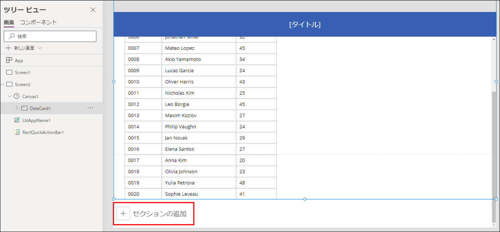This screenshot has height=232, width=500.
Task: Click the table cell 0009
Action: [143, 71]
